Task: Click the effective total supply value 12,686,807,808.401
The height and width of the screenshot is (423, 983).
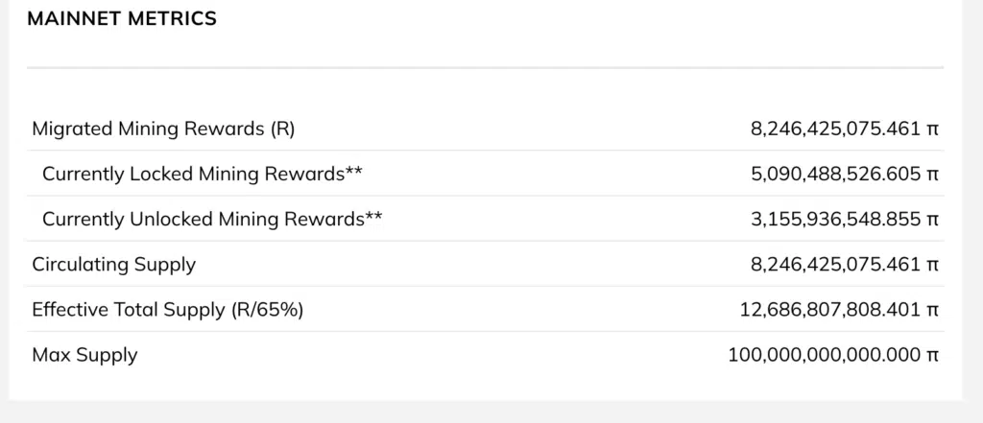Action: pyautogui.click(x=830, y=310)
